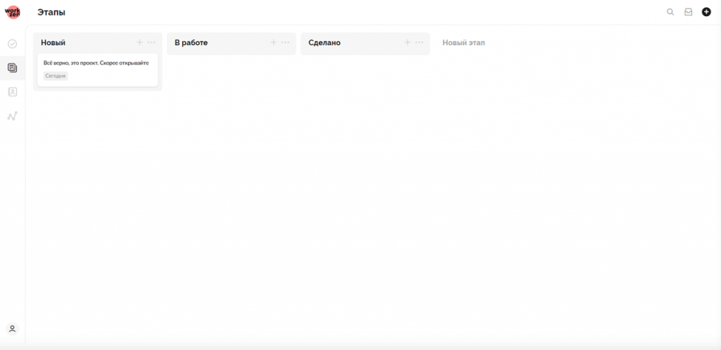Image resolution: width=721 pixels, height=350 pixels.
Task: Click the Сделано column title
Action: pos(325,43)
